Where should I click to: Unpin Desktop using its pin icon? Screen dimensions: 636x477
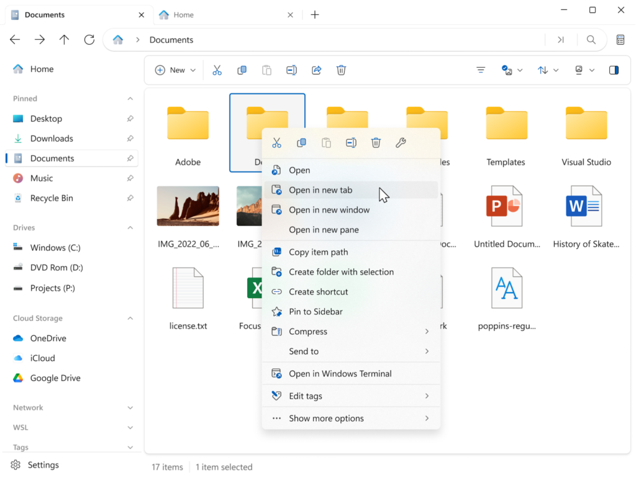(x=130, y=119)
